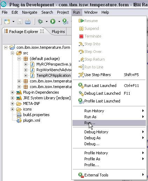The height and width of the screenshot is (181, 148).
Task: Open the Debug History submenu
Action: (x=109, y=132)
